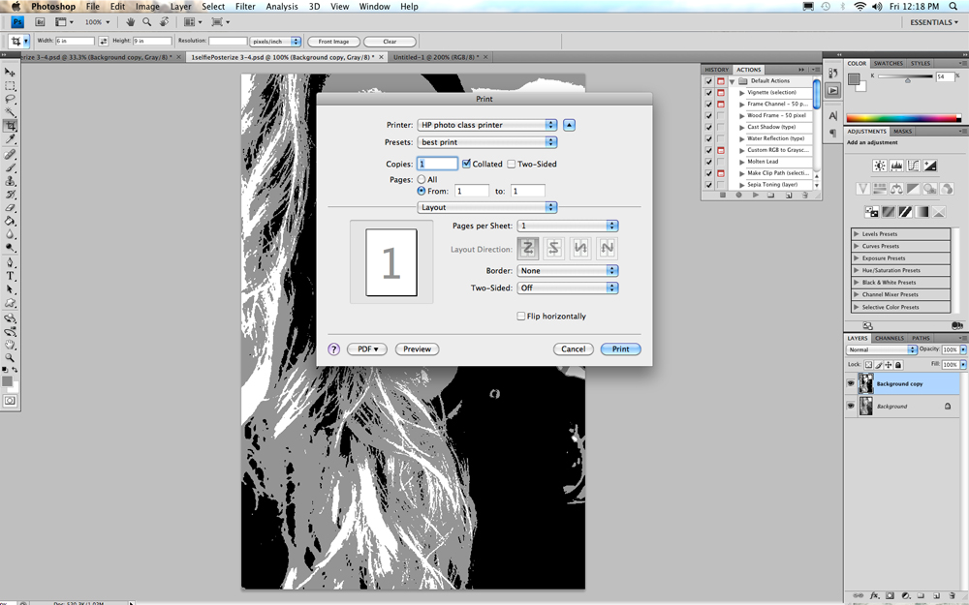This screenshot has width=969, height=605.
Task: Select the Magic Wand tool
Action: tap(10, 112)
